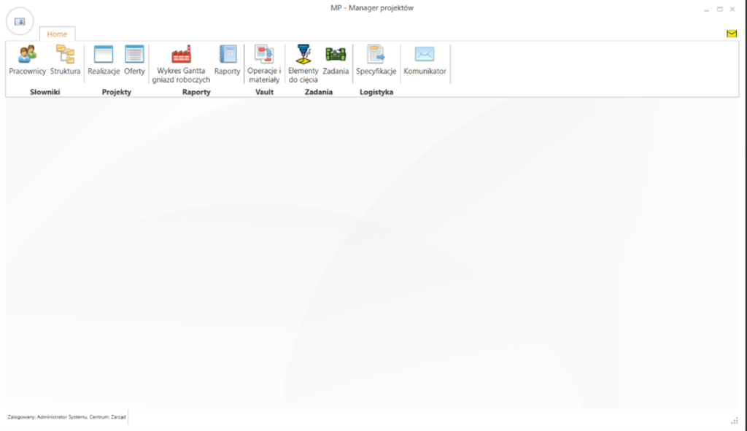Open Elementy do cięcia cutting list
Screen dimensions: 747x431
coord(303,64)
